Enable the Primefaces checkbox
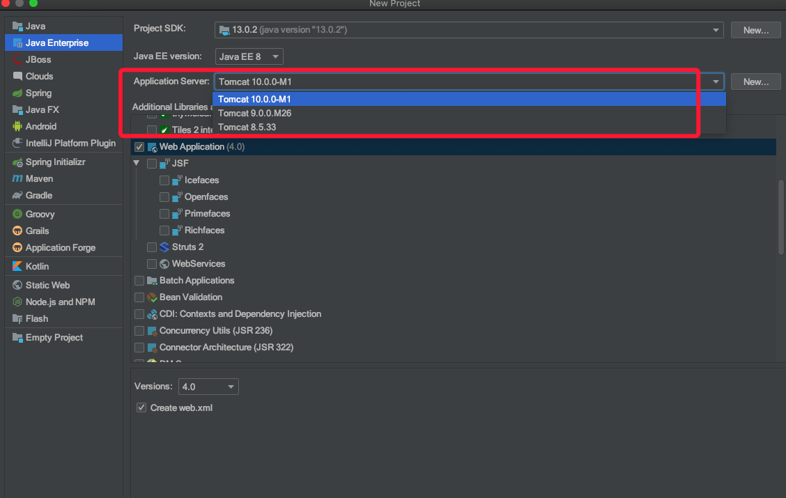The width and height of the screenshot is (786, 498). [x=164, y=214]
